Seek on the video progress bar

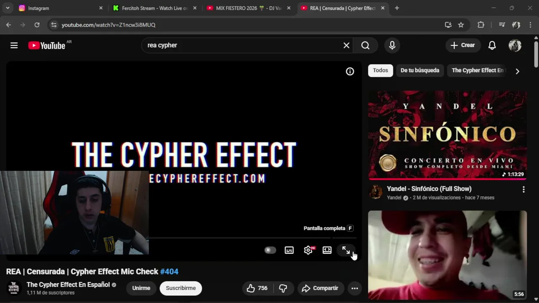tap(252, 238)
